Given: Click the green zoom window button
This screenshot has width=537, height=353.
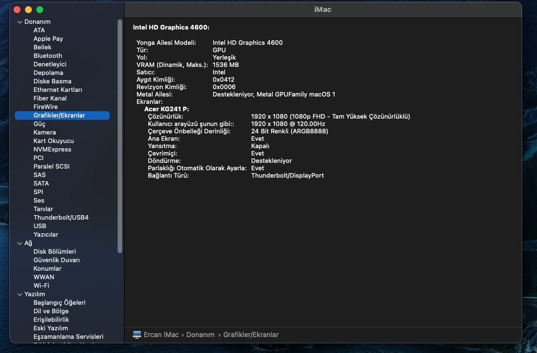Looking at the screenshot, I should tap(40, 10).
